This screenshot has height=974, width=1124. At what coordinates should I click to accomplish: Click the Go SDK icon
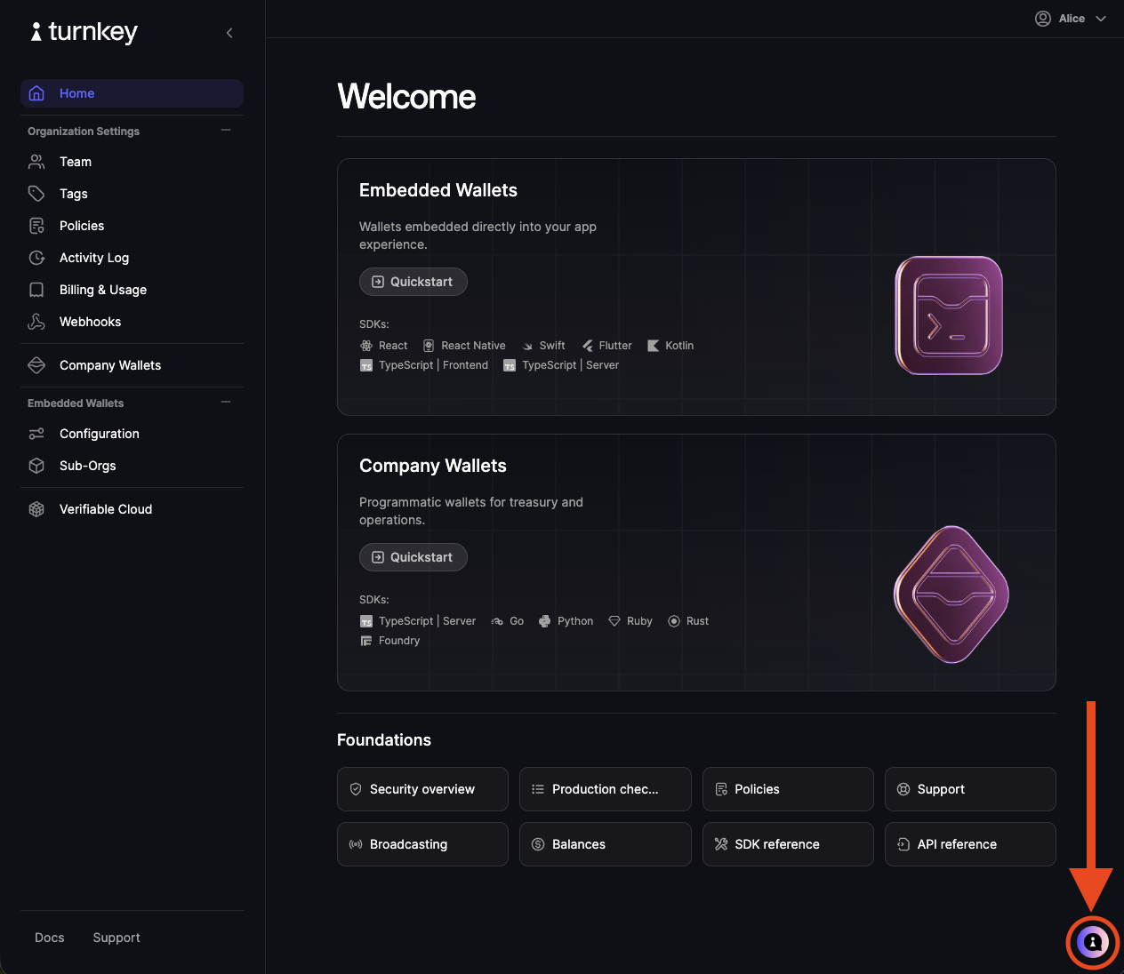pyautogui.click(x=497, y=621)
